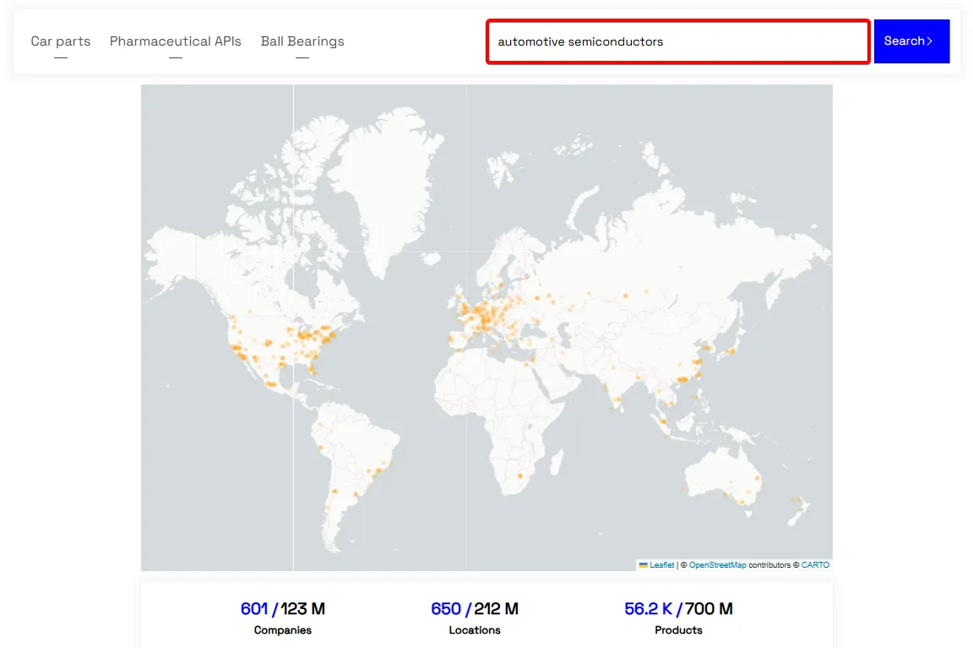Click the dense orange cluster over central Europe
The width and height of the screenshot is (973, 648).
tap(487, 317)
